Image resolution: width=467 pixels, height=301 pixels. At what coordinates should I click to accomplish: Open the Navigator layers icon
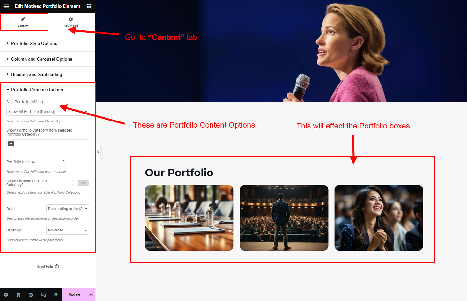point(19,295)
